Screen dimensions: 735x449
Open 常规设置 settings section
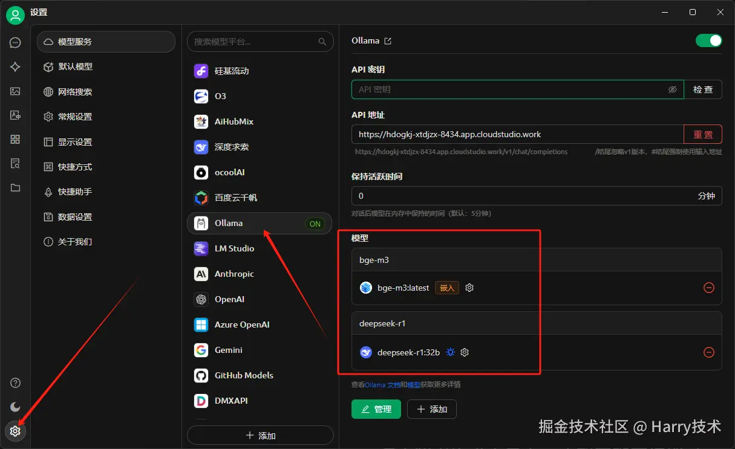coord(106,117)
